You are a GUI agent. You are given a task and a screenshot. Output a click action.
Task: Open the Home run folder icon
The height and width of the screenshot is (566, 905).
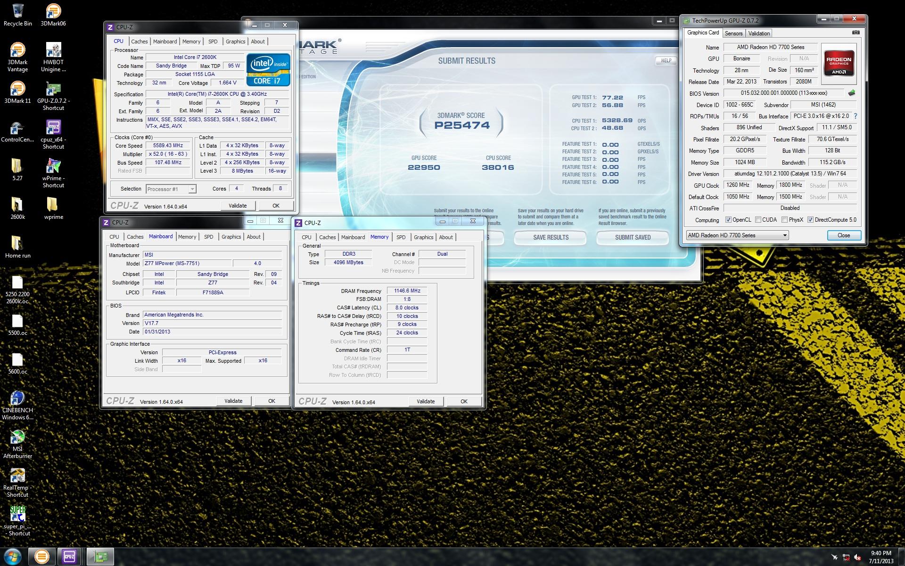click(x=18, y=247)
